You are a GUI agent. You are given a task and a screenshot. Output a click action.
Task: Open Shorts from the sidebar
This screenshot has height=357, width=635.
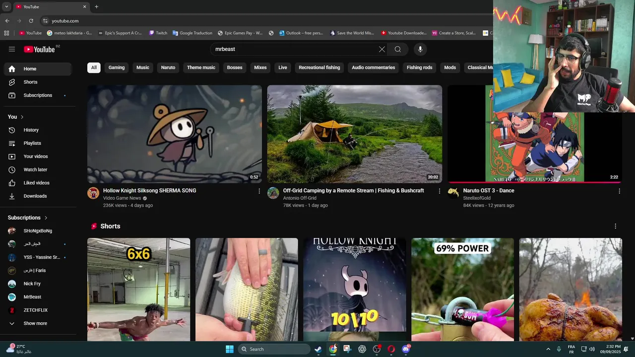[x=38, y=82]
